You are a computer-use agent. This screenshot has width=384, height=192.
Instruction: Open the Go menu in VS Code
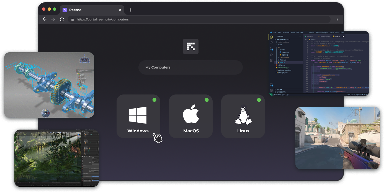[298, 32]
